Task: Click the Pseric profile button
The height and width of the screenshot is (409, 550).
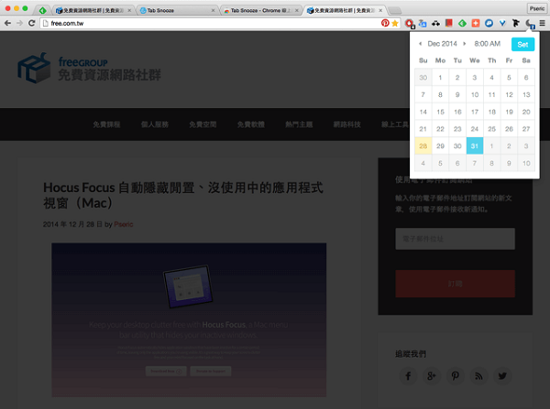Action: coord(536,8)
